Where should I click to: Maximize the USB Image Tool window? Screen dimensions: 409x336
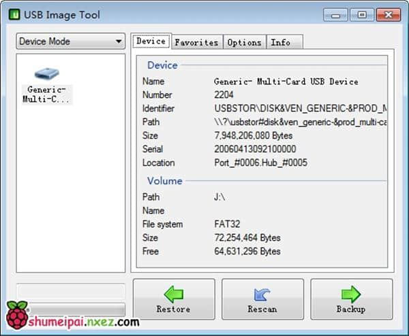(361, 14)
